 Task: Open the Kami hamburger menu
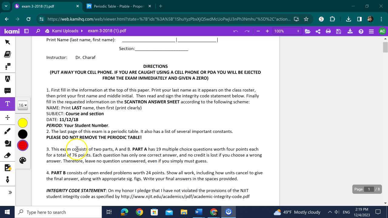(x=371, y=31)
